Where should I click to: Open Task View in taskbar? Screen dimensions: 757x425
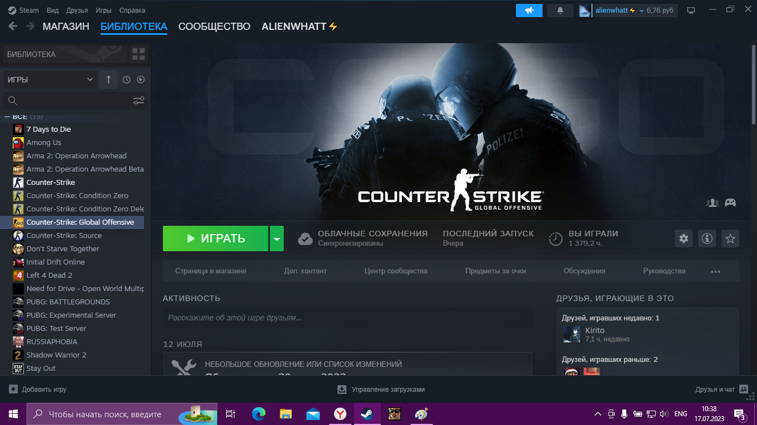231,413
